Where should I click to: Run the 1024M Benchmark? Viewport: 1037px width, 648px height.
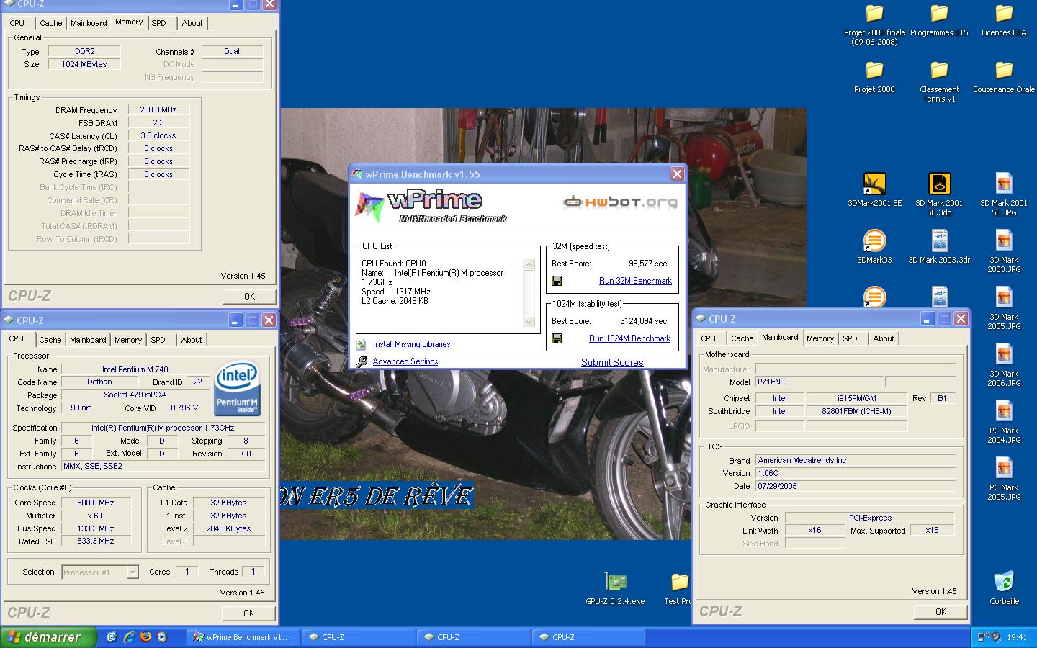629,338
